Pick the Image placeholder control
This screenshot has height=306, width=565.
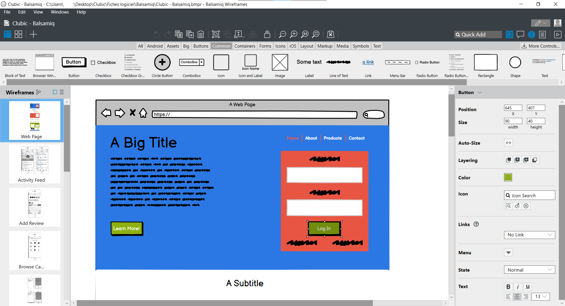click(280, 66)
